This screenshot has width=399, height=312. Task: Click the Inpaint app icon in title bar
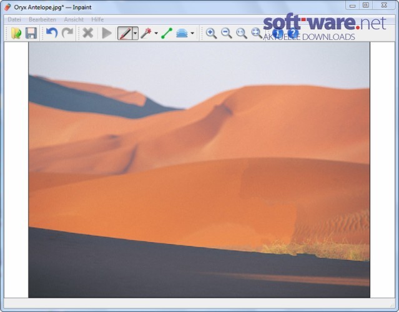(7, 7)
